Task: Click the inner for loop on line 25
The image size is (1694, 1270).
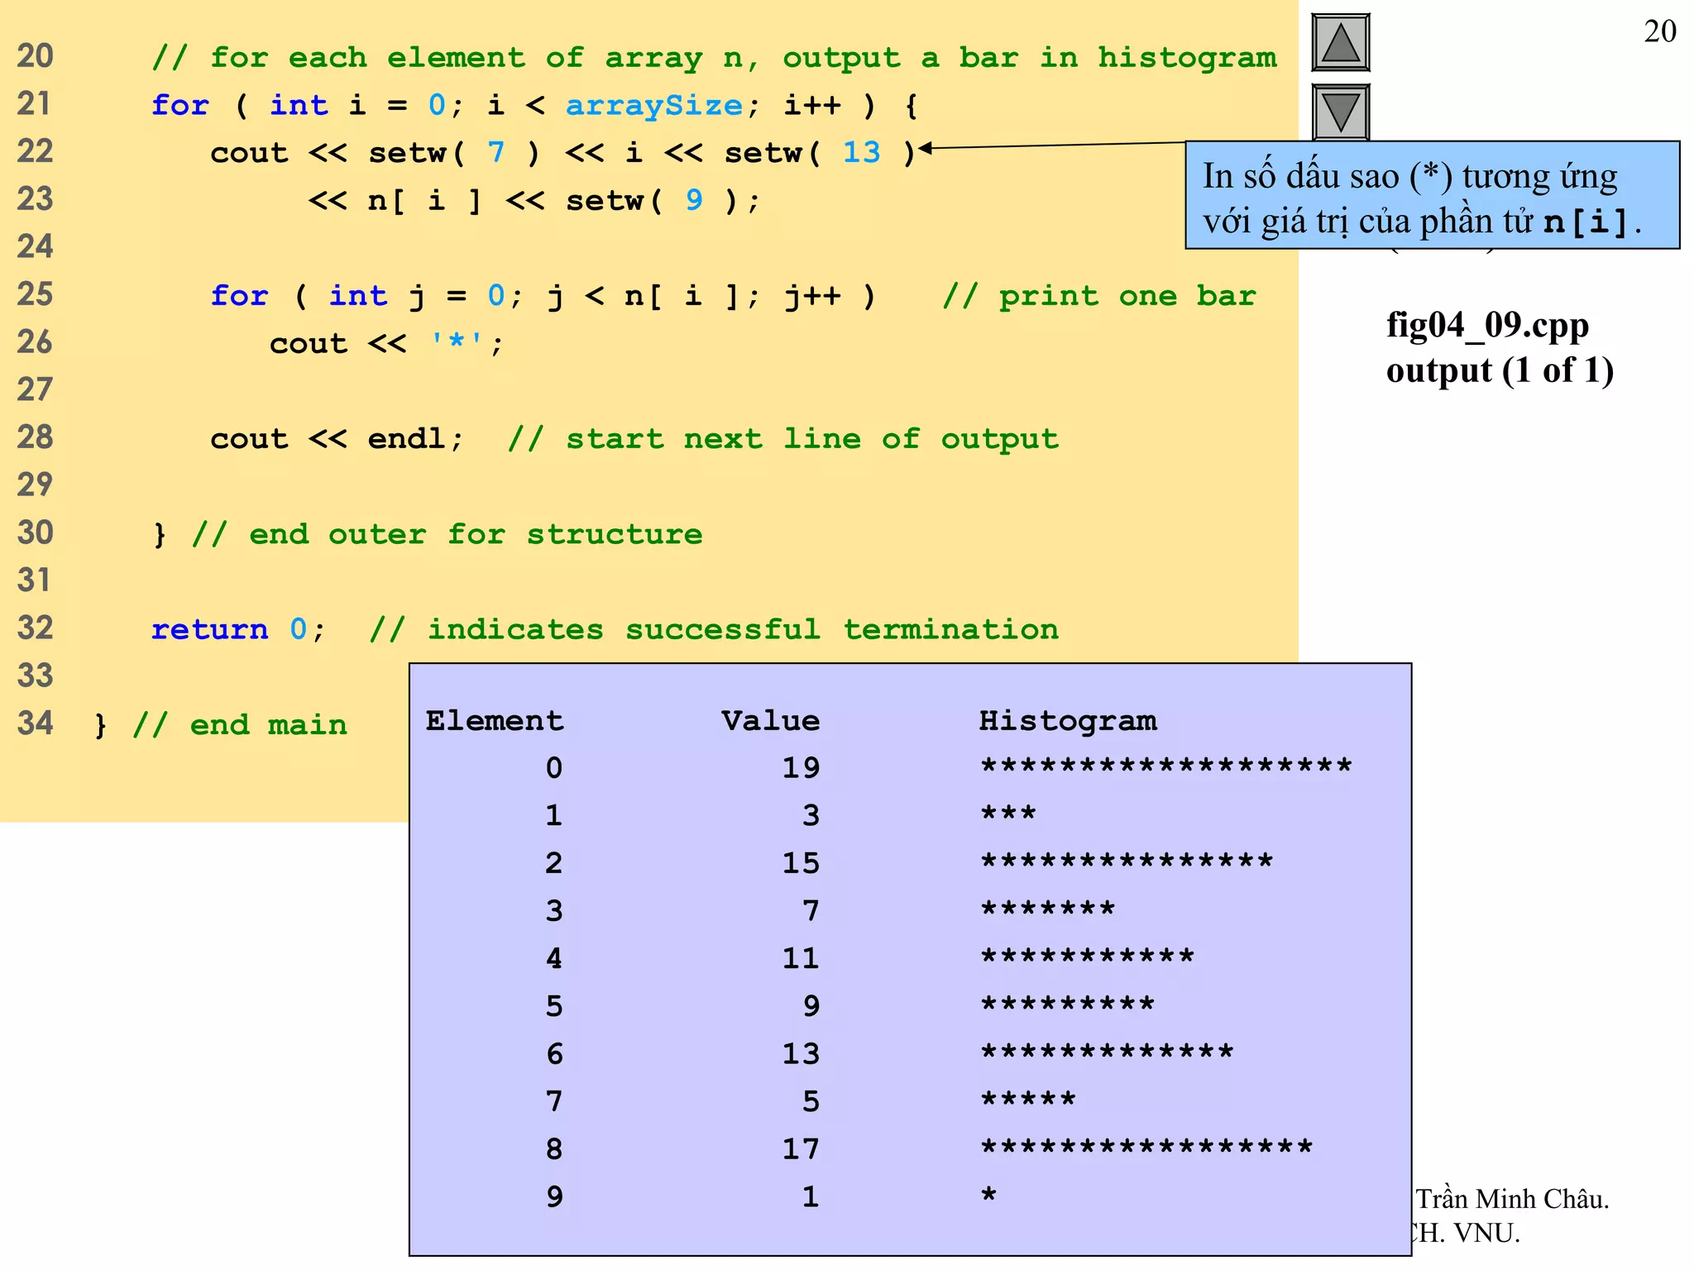Action: click(x=543, y=296)
